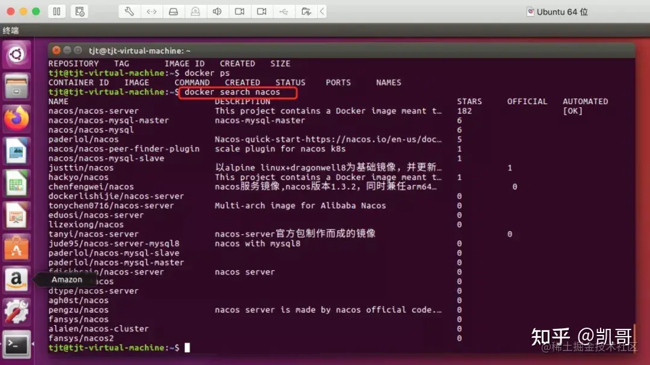Click pengzu/nacos entry
650x365 pixels.
pyautogui.click(x=78, y=310)
